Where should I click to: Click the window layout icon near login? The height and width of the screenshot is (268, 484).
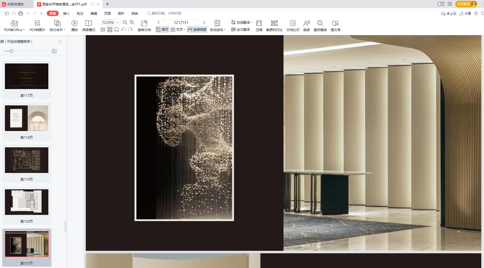point(441,4)
